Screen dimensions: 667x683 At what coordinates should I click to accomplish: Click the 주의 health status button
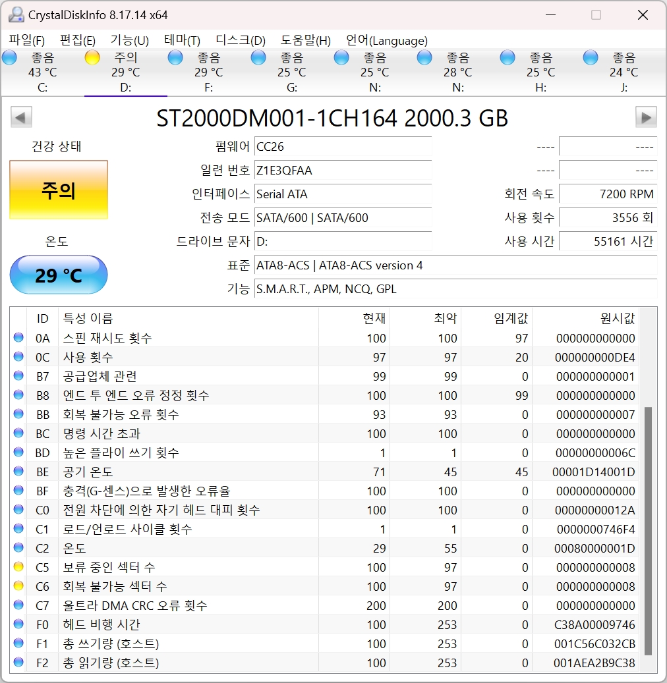[x=59, y=190]
